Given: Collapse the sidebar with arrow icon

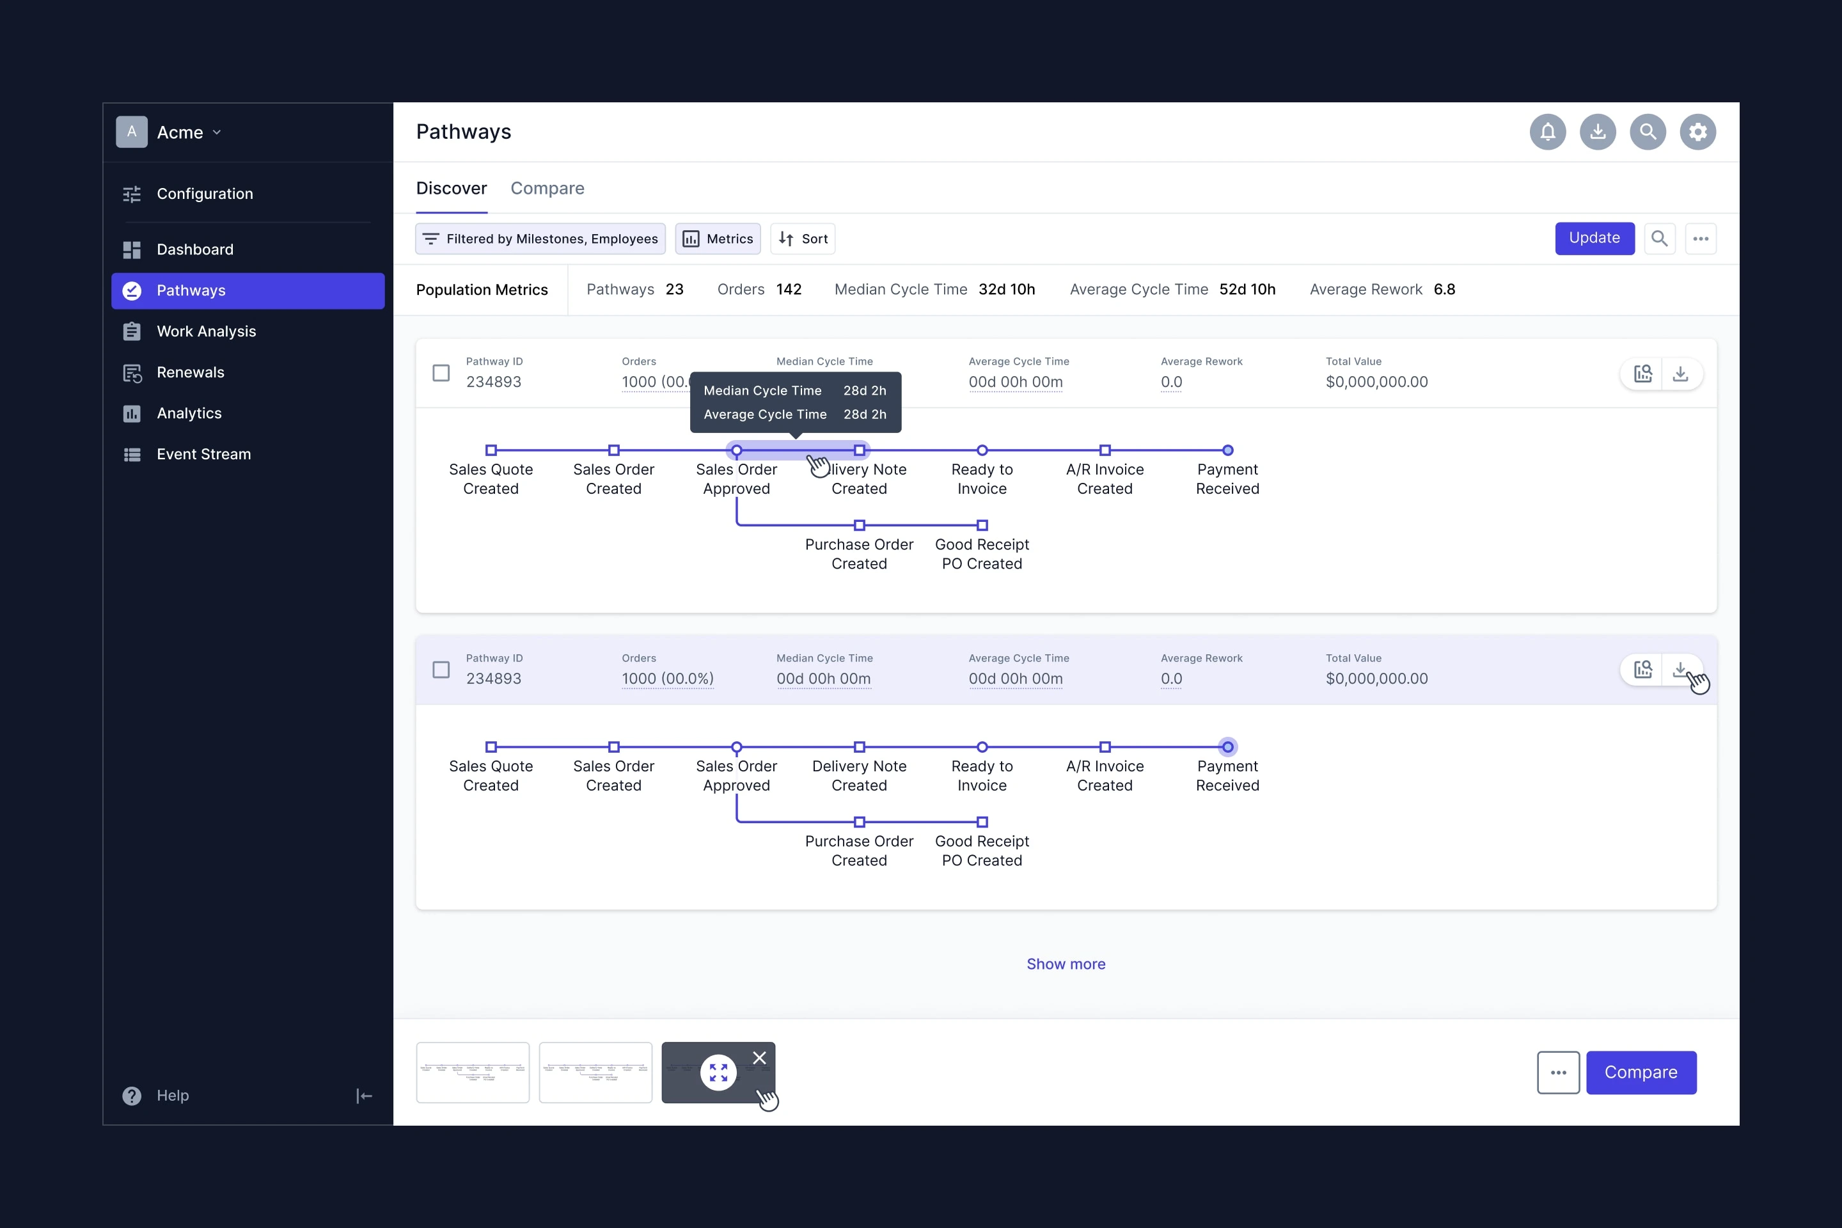Looking at the screenshot, I should (x=364, y=1096).
